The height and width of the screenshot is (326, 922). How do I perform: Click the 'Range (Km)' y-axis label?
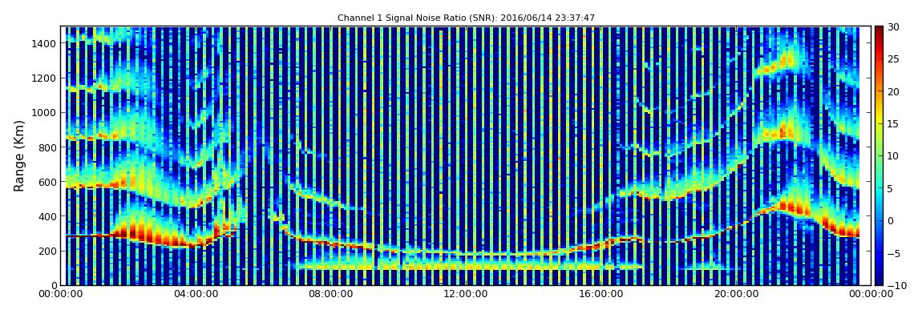click(19, 155)
